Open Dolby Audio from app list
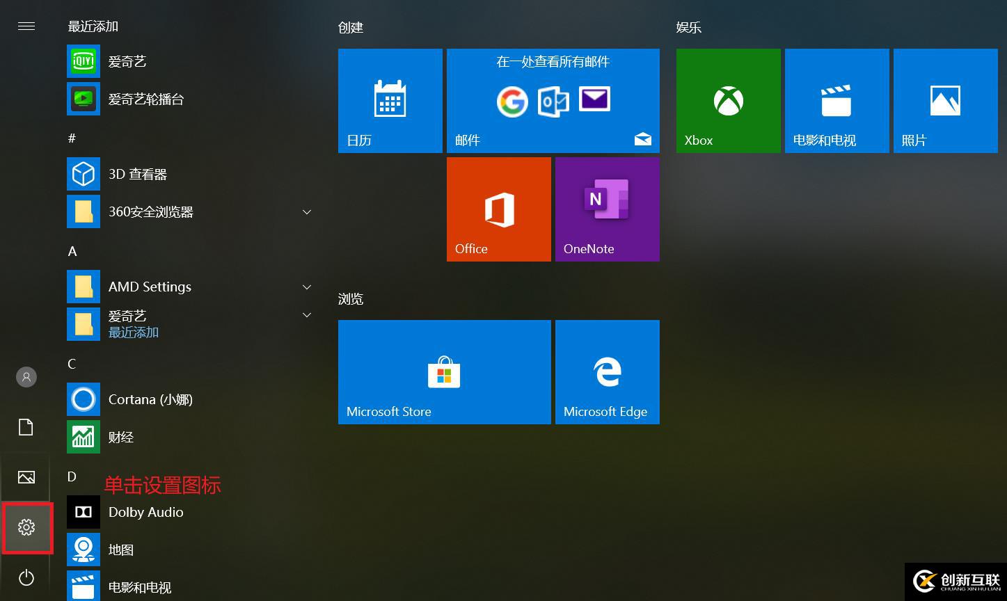 (x=145, y=512)
